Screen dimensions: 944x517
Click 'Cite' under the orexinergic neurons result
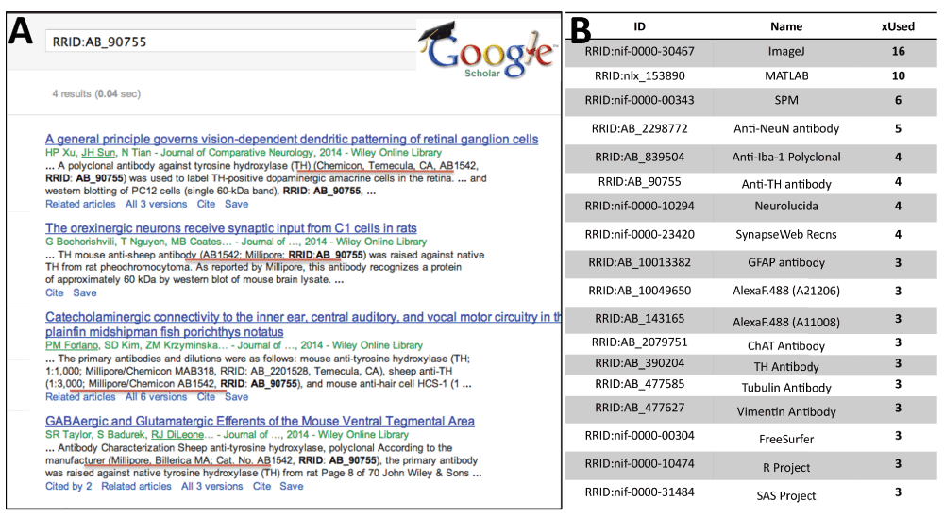54,292
